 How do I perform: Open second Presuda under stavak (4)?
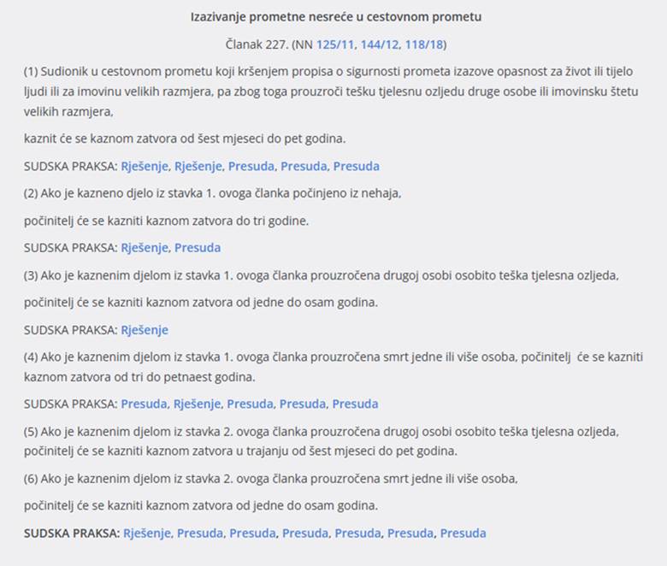pyautogui.click(x=251, y=404)
